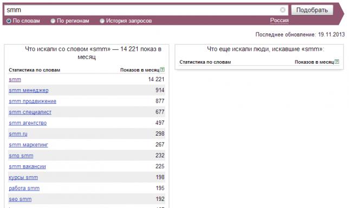349x208 pixels.
Task: Click the 'Последнее обновление: 19.11.2013' text
Action: 300,35
